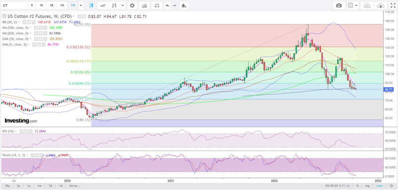Open chart properties gear icon
This screenshot has height=190, width=398.
(132, 5)
